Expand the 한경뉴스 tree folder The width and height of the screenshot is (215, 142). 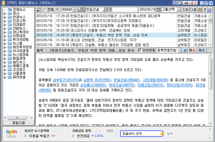click(5, 17)
